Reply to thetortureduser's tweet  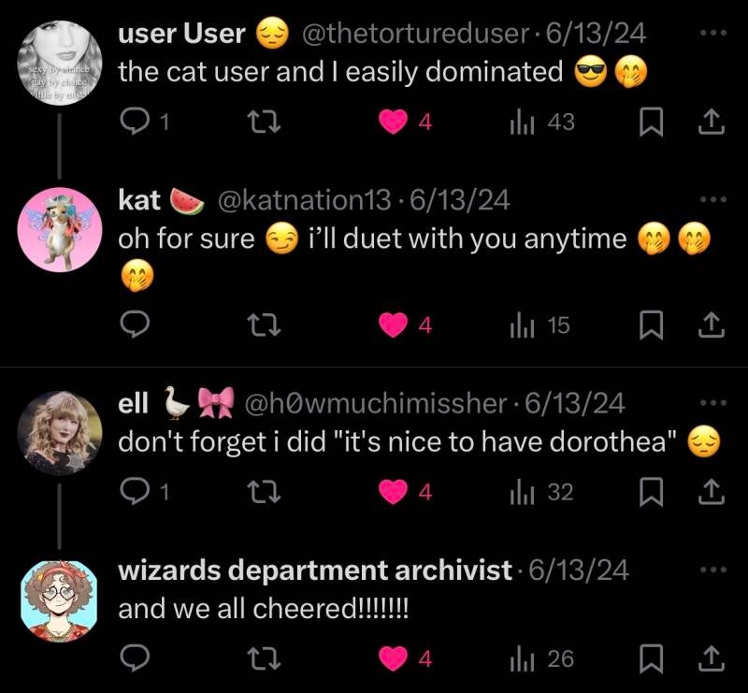135,122
